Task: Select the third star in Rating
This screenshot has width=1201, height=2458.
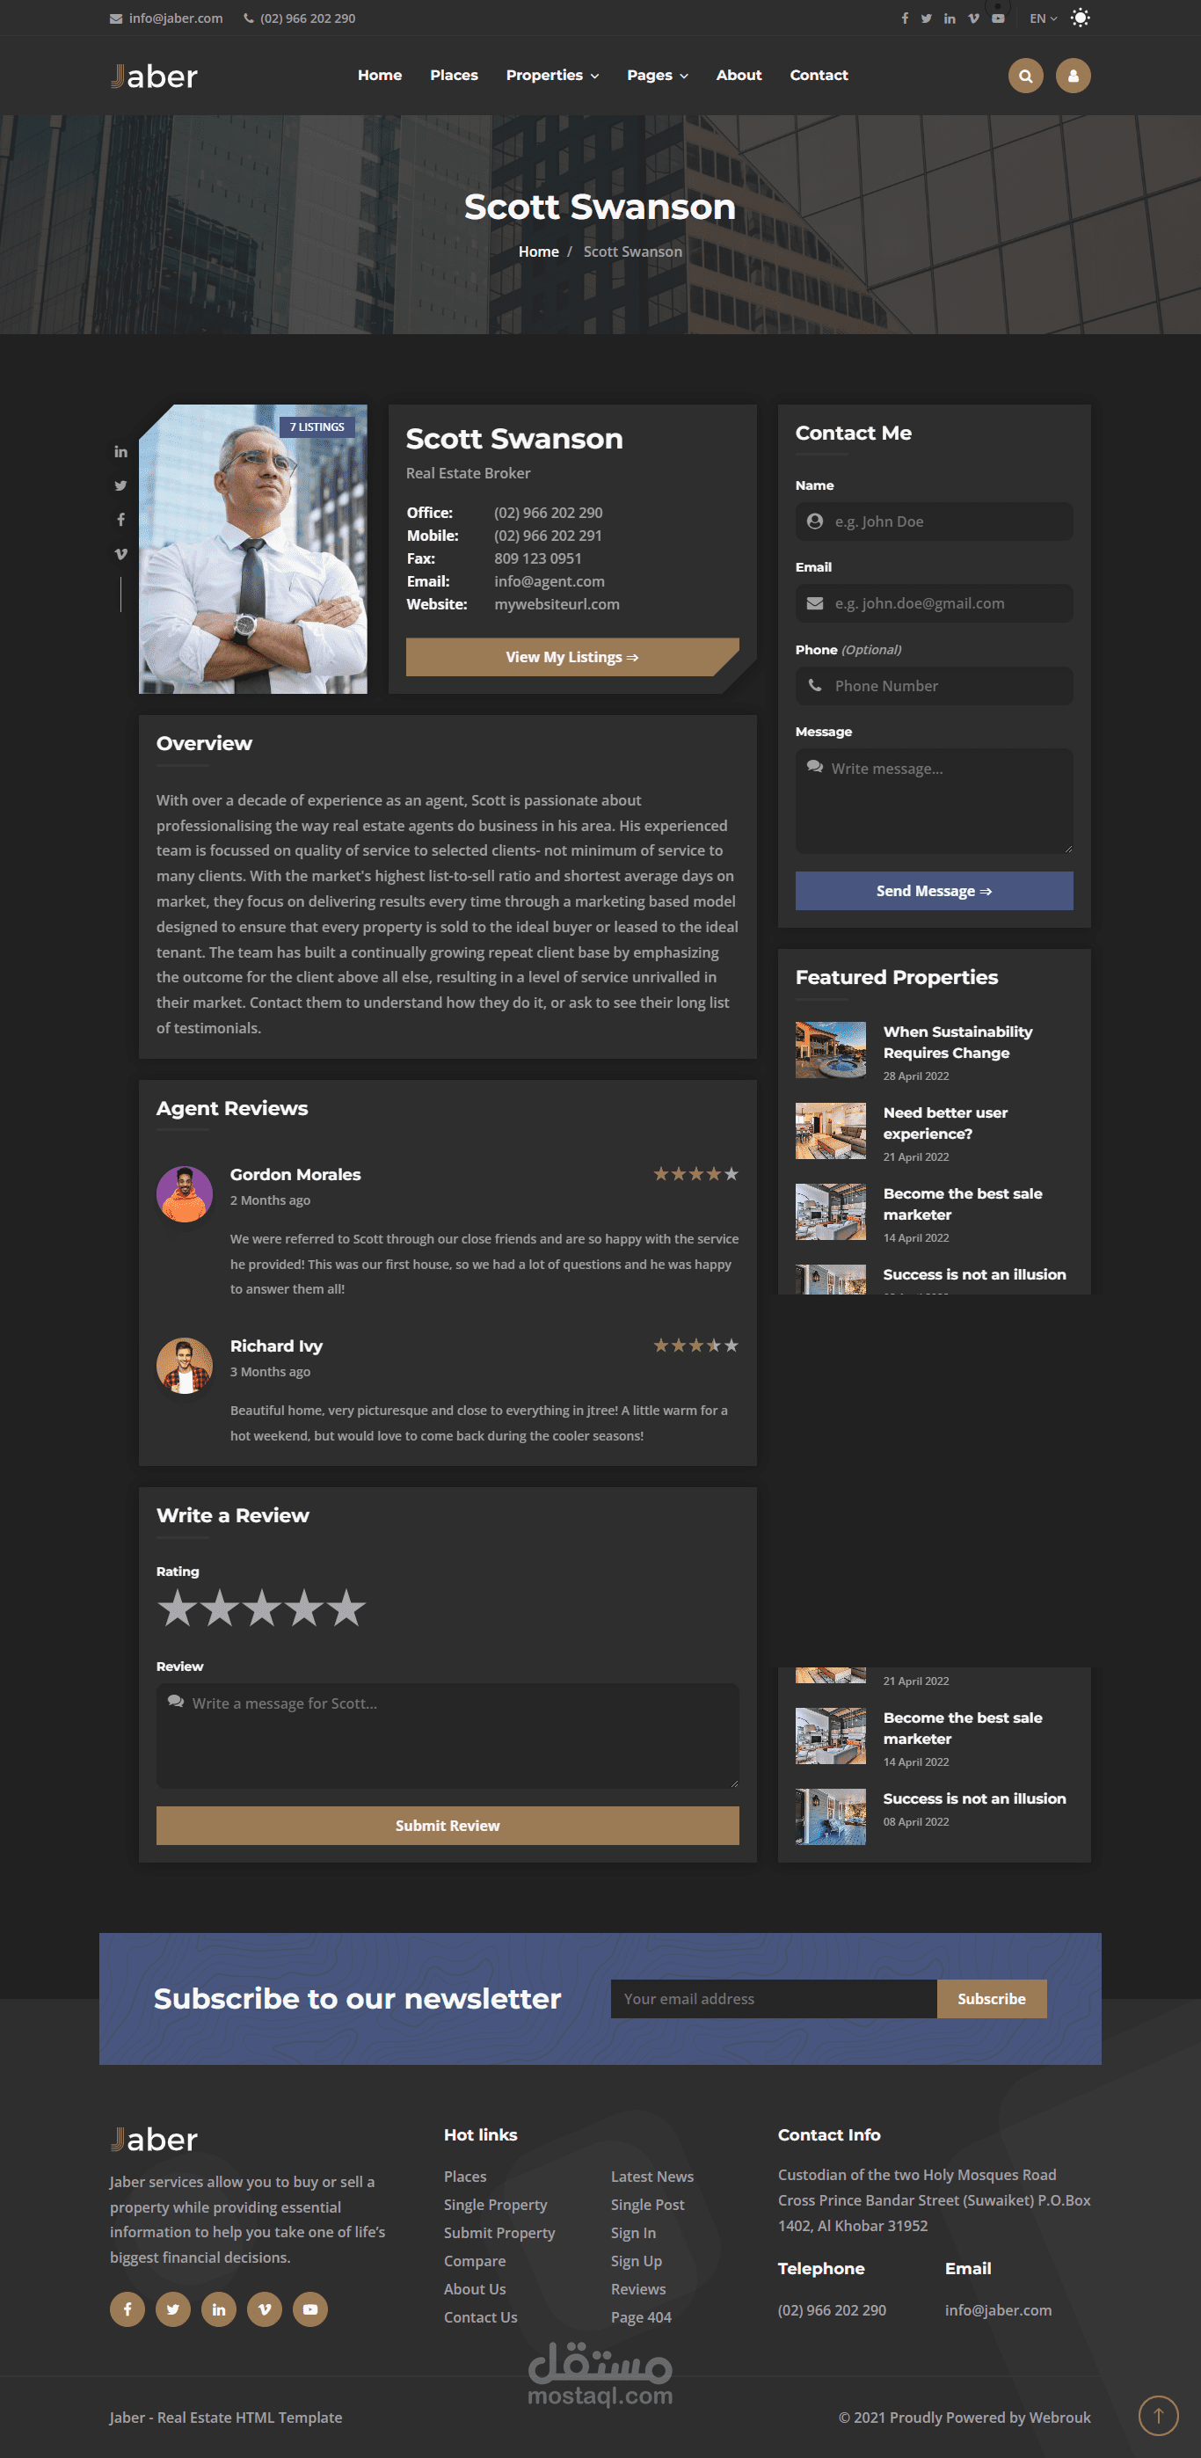Action: pyautogui.click(x=261, y=1608)
